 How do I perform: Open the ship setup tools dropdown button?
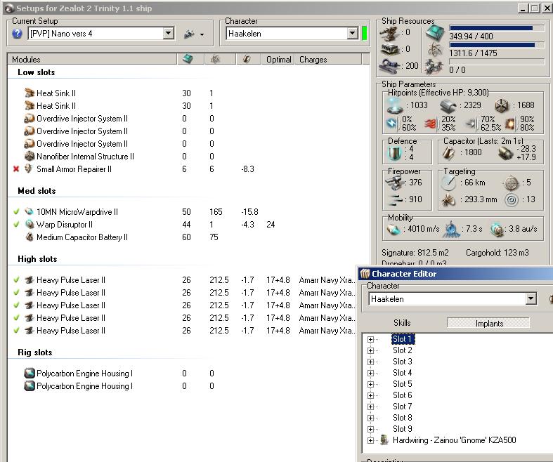pyautogui.click(x=193, y=34)
